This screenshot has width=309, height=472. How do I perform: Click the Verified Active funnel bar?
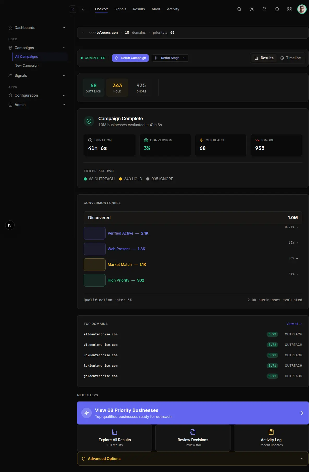click(x=95, y=233)
